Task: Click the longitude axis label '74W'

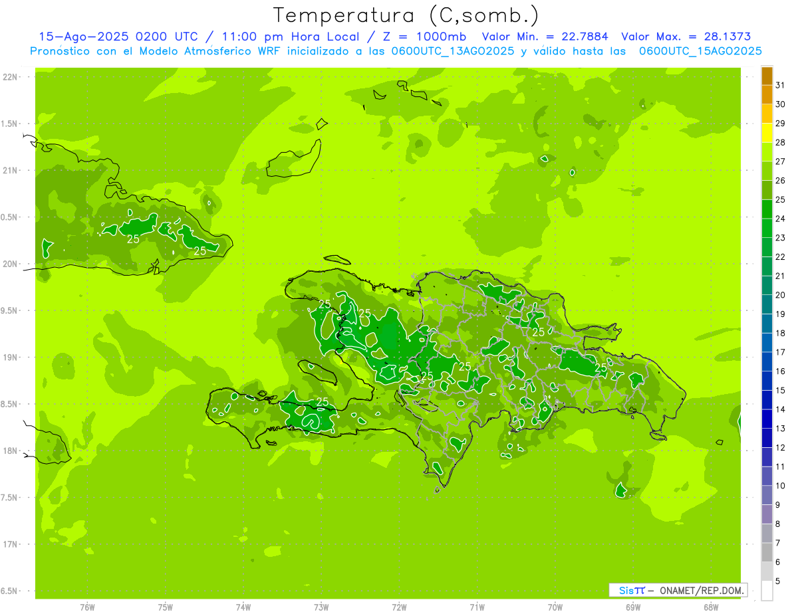Action: click(243, 607)
